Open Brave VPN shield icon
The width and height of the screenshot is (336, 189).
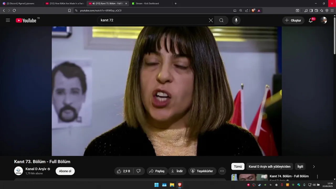click(x=327, y=10)
